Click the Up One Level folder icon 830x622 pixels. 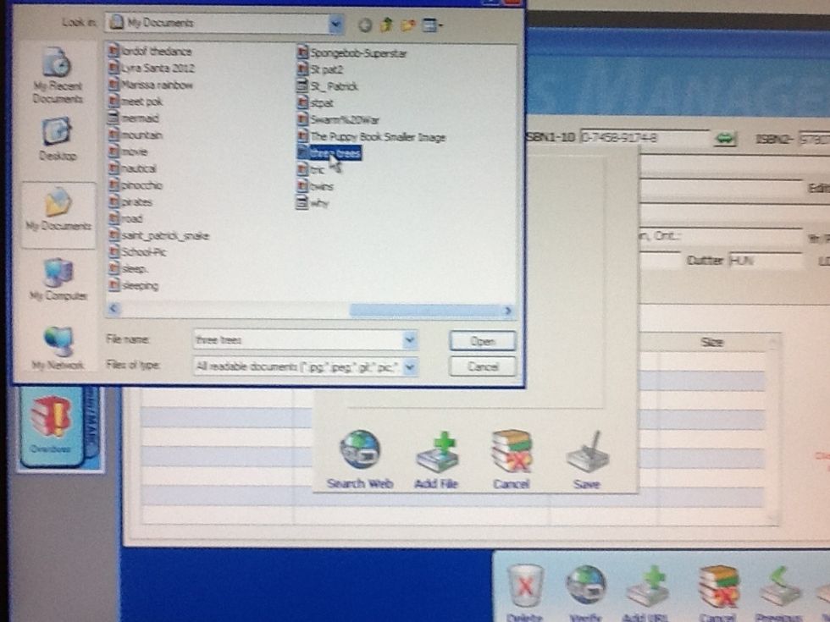click(385, 25)
